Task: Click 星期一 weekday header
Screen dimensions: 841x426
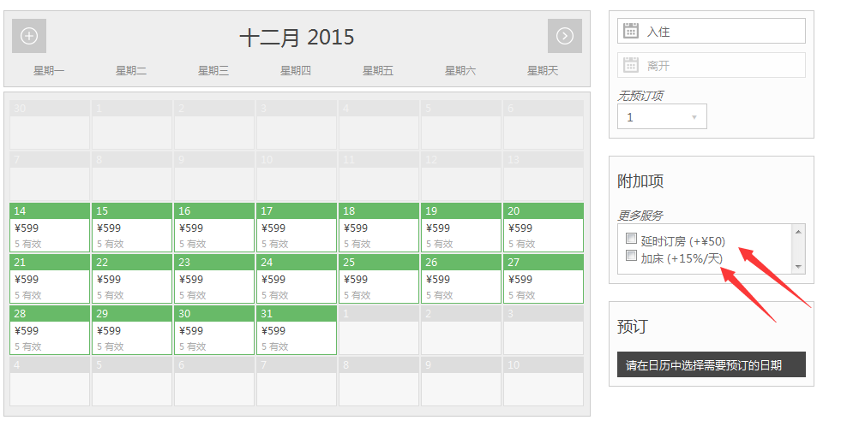Action: tap(49, 71)
